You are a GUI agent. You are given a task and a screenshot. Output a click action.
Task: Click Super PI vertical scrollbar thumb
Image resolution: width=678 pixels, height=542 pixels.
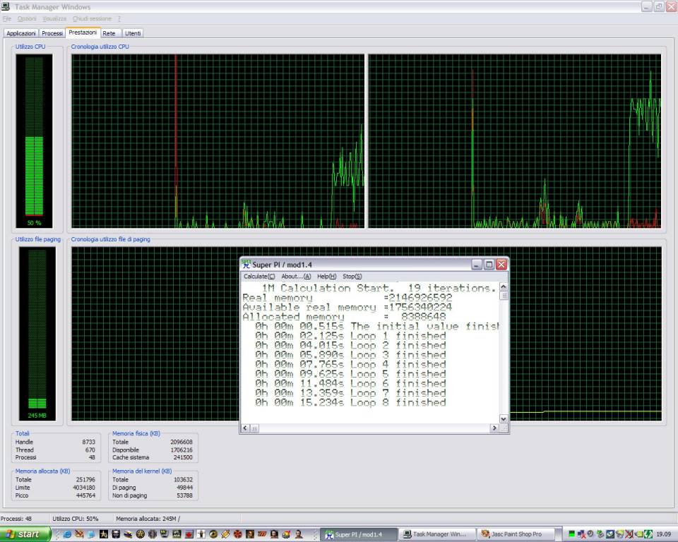pyautogui.click(x=504, y=296)
